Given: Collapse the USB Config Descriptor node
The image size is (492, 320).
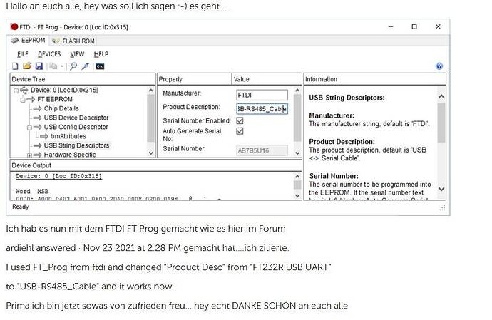Looking at the screenshot, I should pos(29,128).
